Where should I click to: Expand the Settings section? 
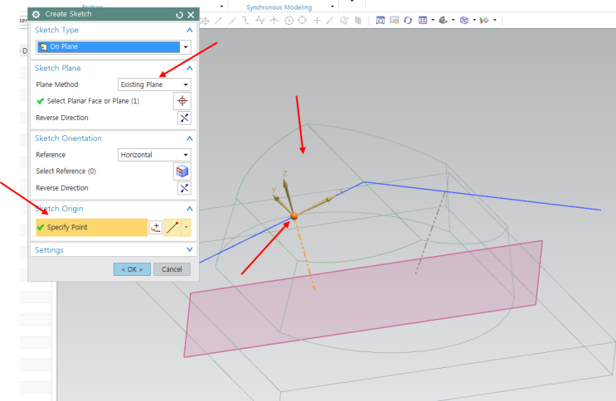point(189,249)
